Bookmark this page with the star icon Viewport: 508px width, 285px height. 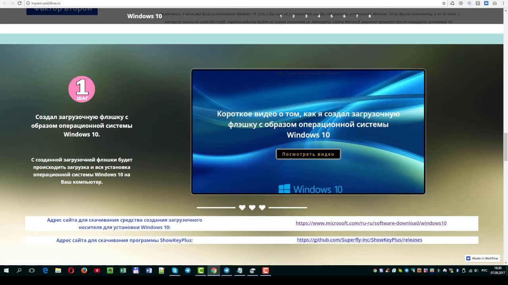(444, 3)
